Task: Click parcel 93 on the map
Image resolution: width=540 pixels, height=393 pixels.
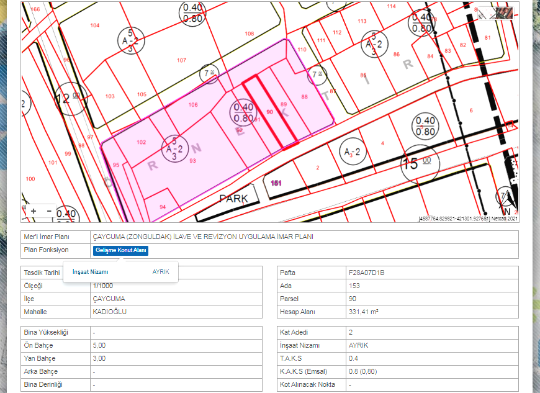Action: [193, 161]
